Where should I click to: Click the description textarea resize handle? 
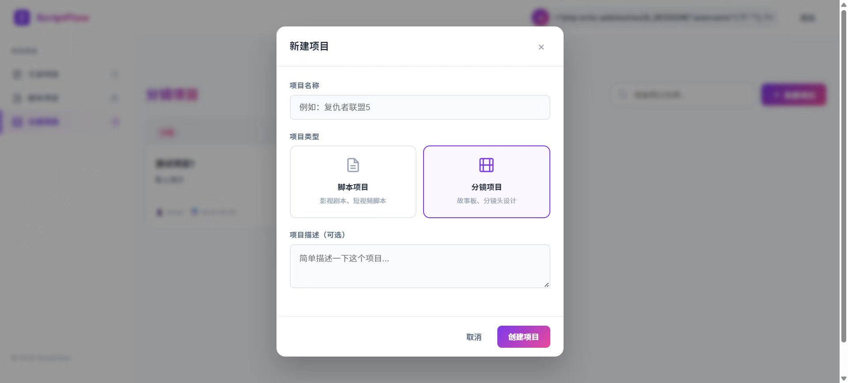click(x=546, y=285)
